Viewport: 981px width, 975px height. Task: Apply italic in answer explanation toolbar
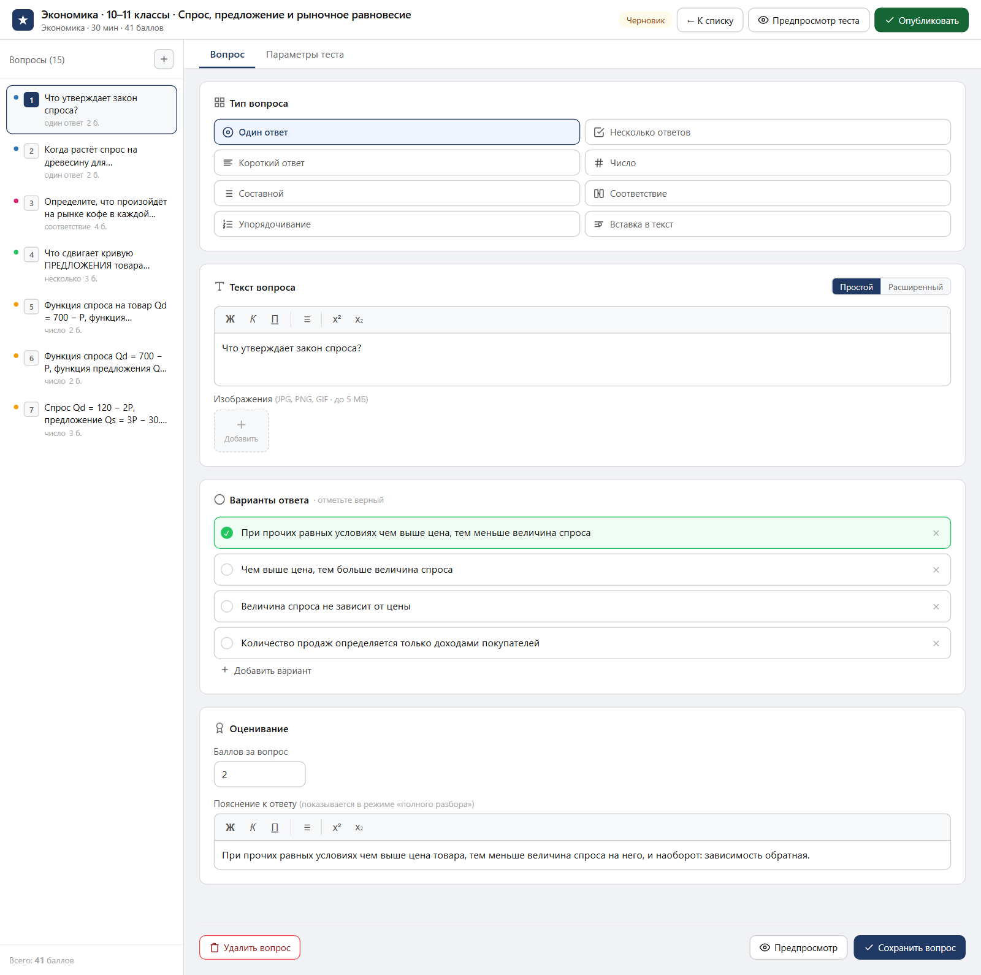[x=253, y=827]
